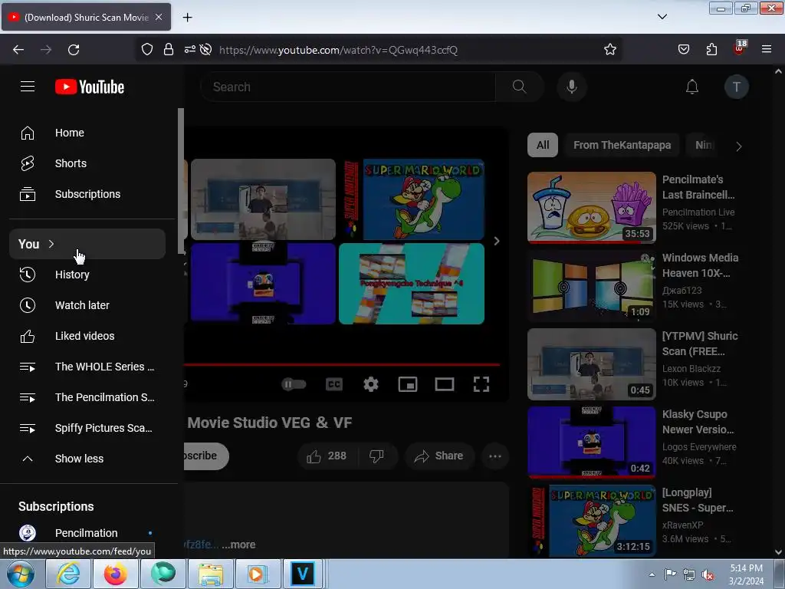
Task: Open [Longplay] SNES Super video title
Action: (x=698, y=500)
